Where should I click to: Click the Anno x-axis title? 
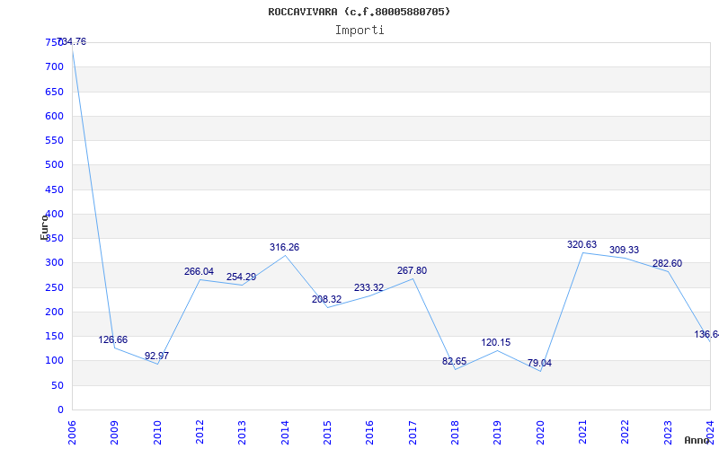pos(697,440)
